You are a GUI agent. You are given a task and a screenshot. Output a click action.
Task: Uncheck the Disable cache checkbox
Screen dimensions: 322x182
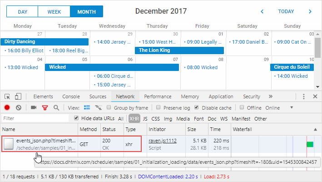[x=196, y=108]
